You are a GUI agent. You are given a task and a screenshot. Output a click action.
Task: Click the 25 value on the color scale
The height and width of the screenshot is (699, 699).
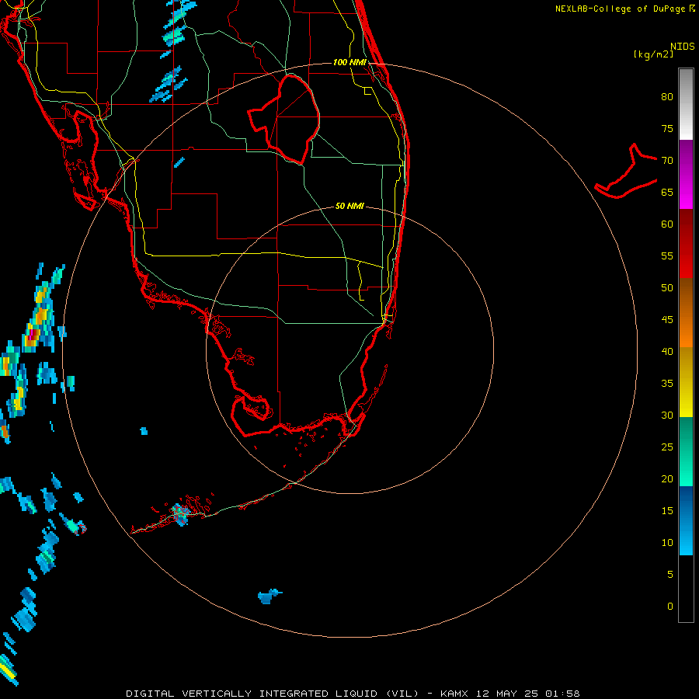667,447
